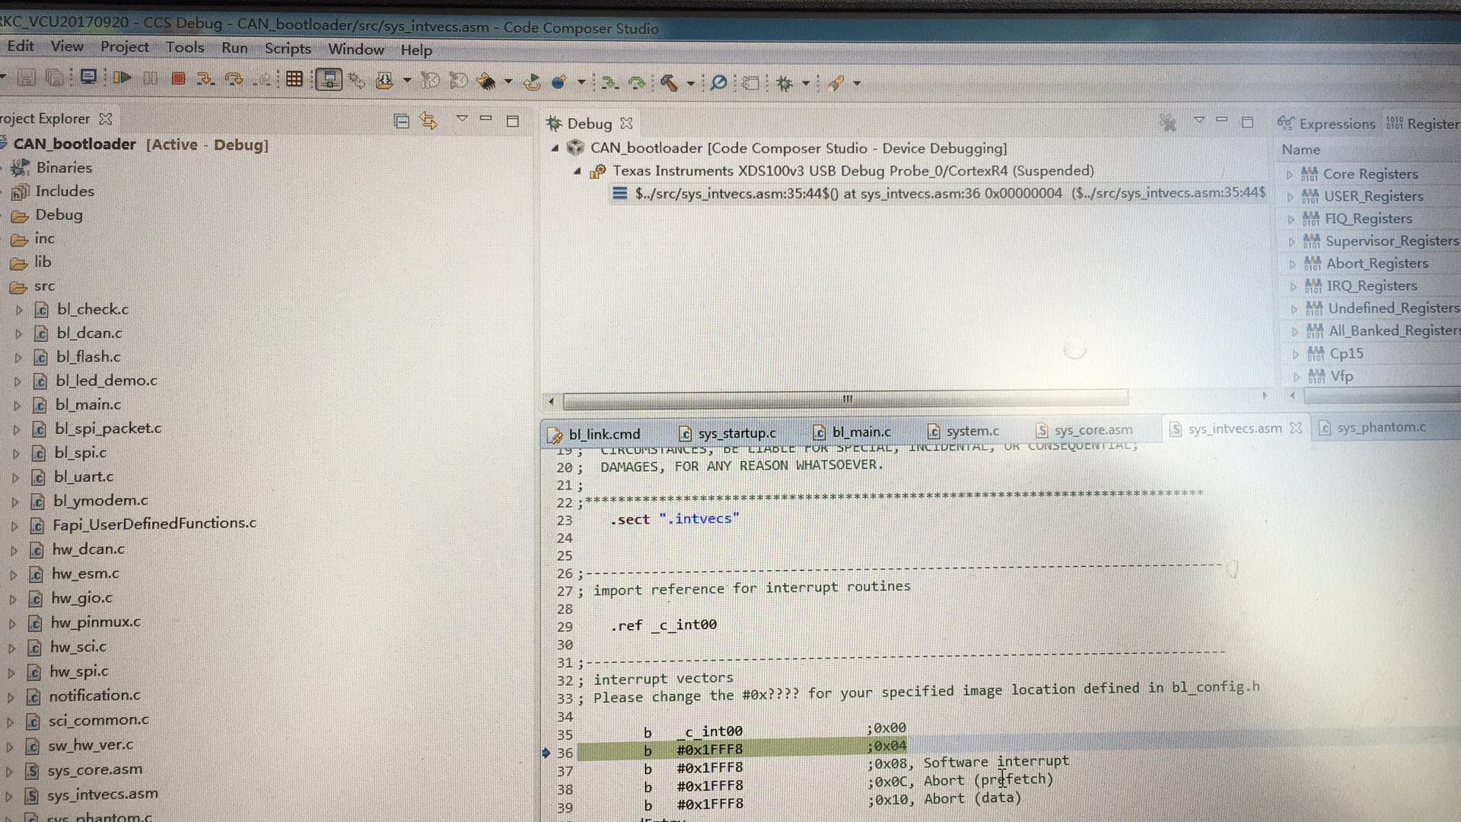Open the Scripts menu
This screenshot has width=1461, height=822.
(x=288, y=49)
